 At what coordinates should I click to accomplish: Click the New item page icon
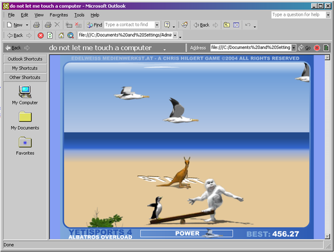pyautogui.click(x=10, y=25)
